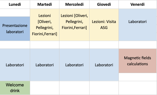
Task: Select the Mercoledi Lezioni cell
Action: pos(74,25)
